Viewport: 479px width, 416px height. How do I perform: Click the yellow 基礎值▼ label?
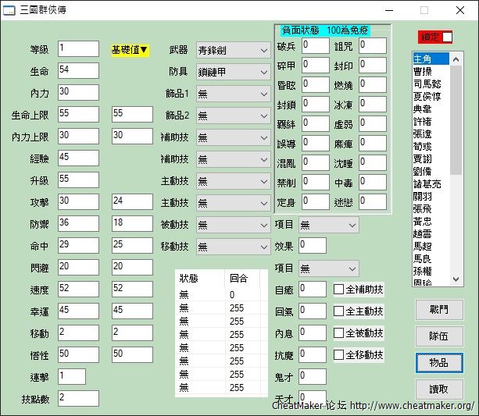tap(130, 49)
